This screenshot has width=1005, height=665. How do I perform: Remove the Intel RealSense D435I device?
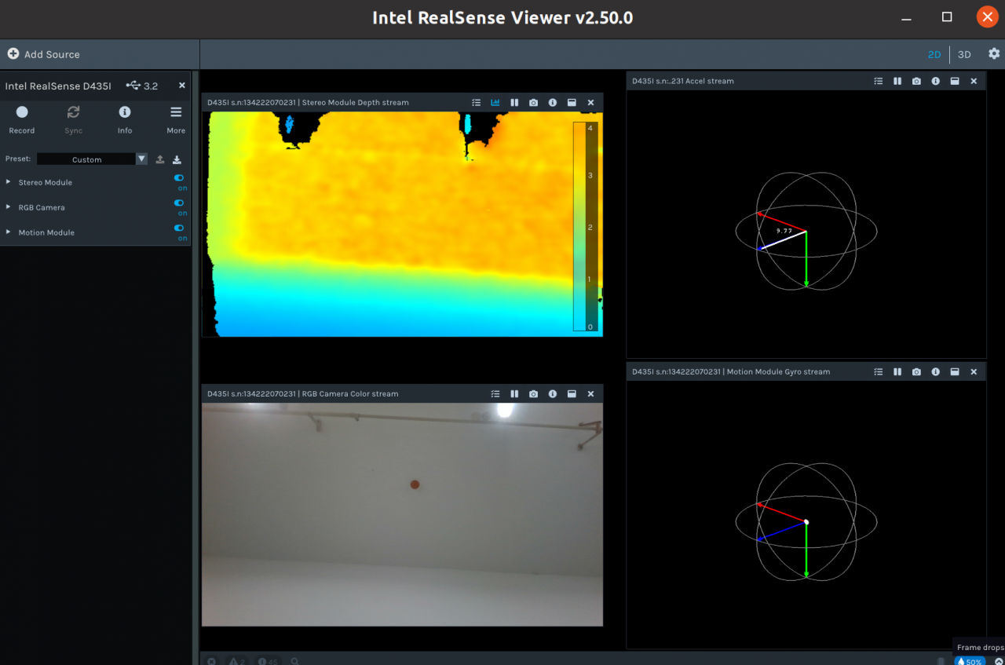[x=182, y=86]
